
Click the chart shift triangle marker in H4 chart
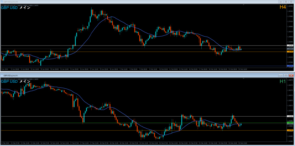tap(244, 5)
